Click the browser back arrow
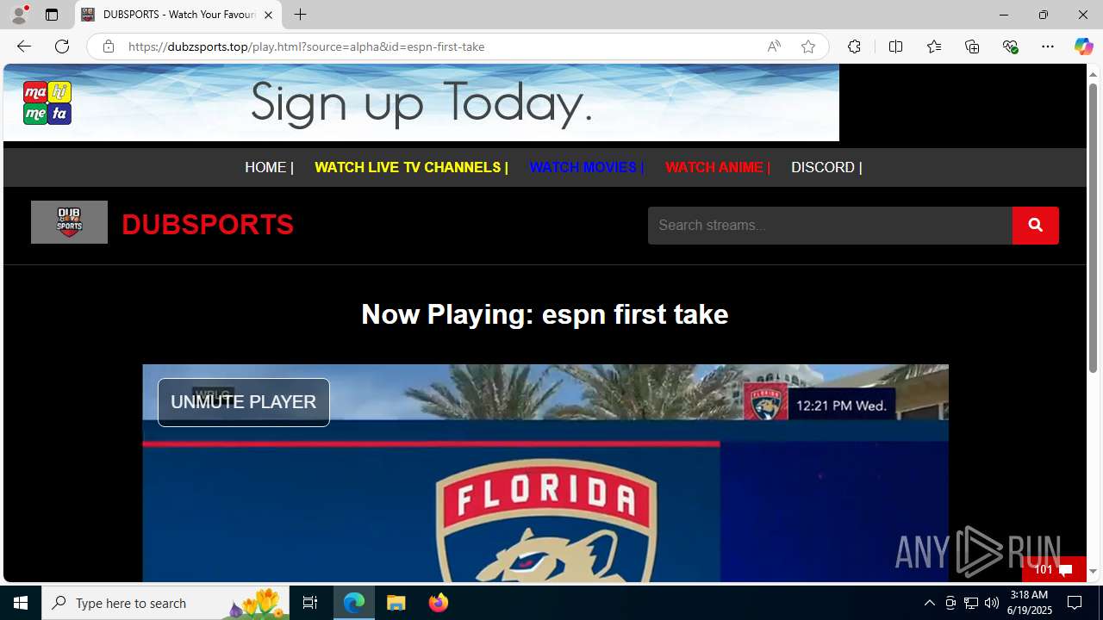The image size is (1103, 620). [x=23, y=46]
